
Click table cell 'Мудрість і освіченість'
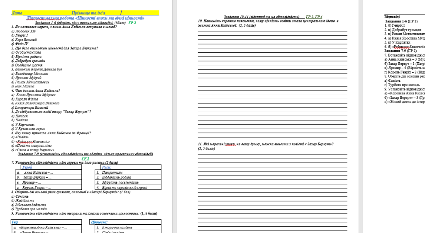tap(123, 182)
